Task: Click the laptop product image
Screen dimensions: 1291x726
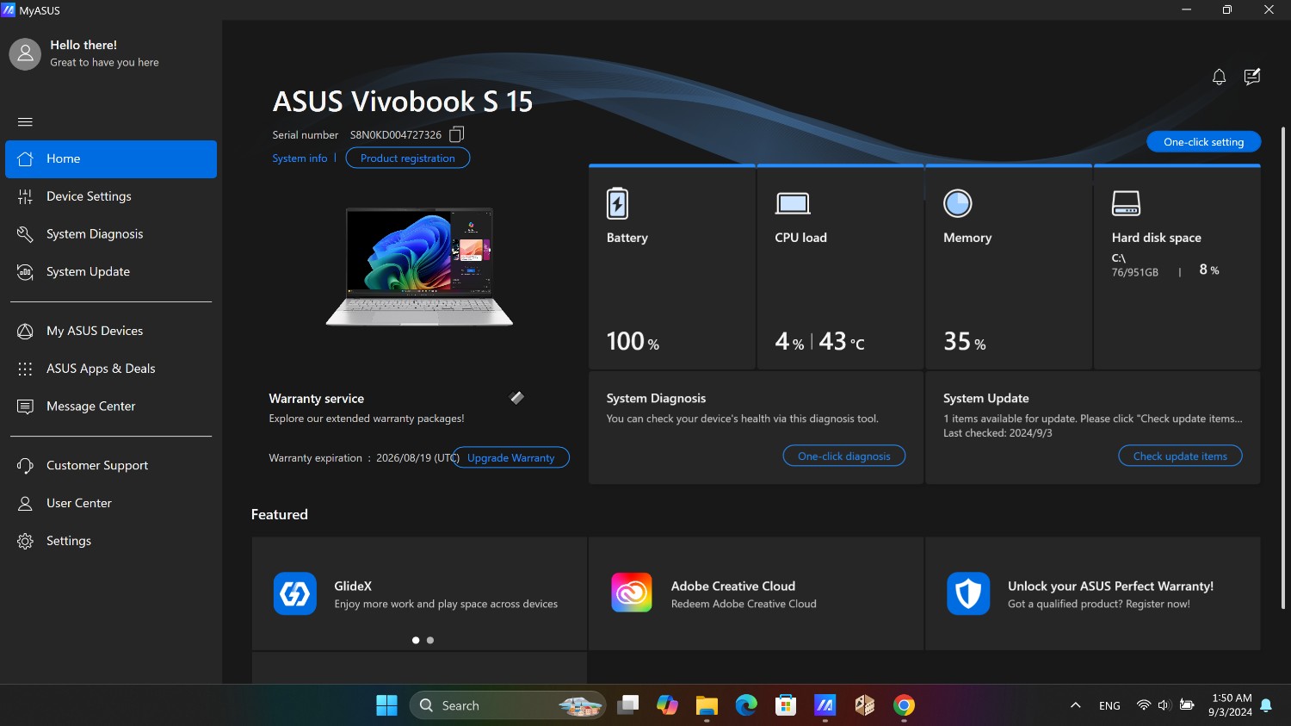Action: click(419, 267)
